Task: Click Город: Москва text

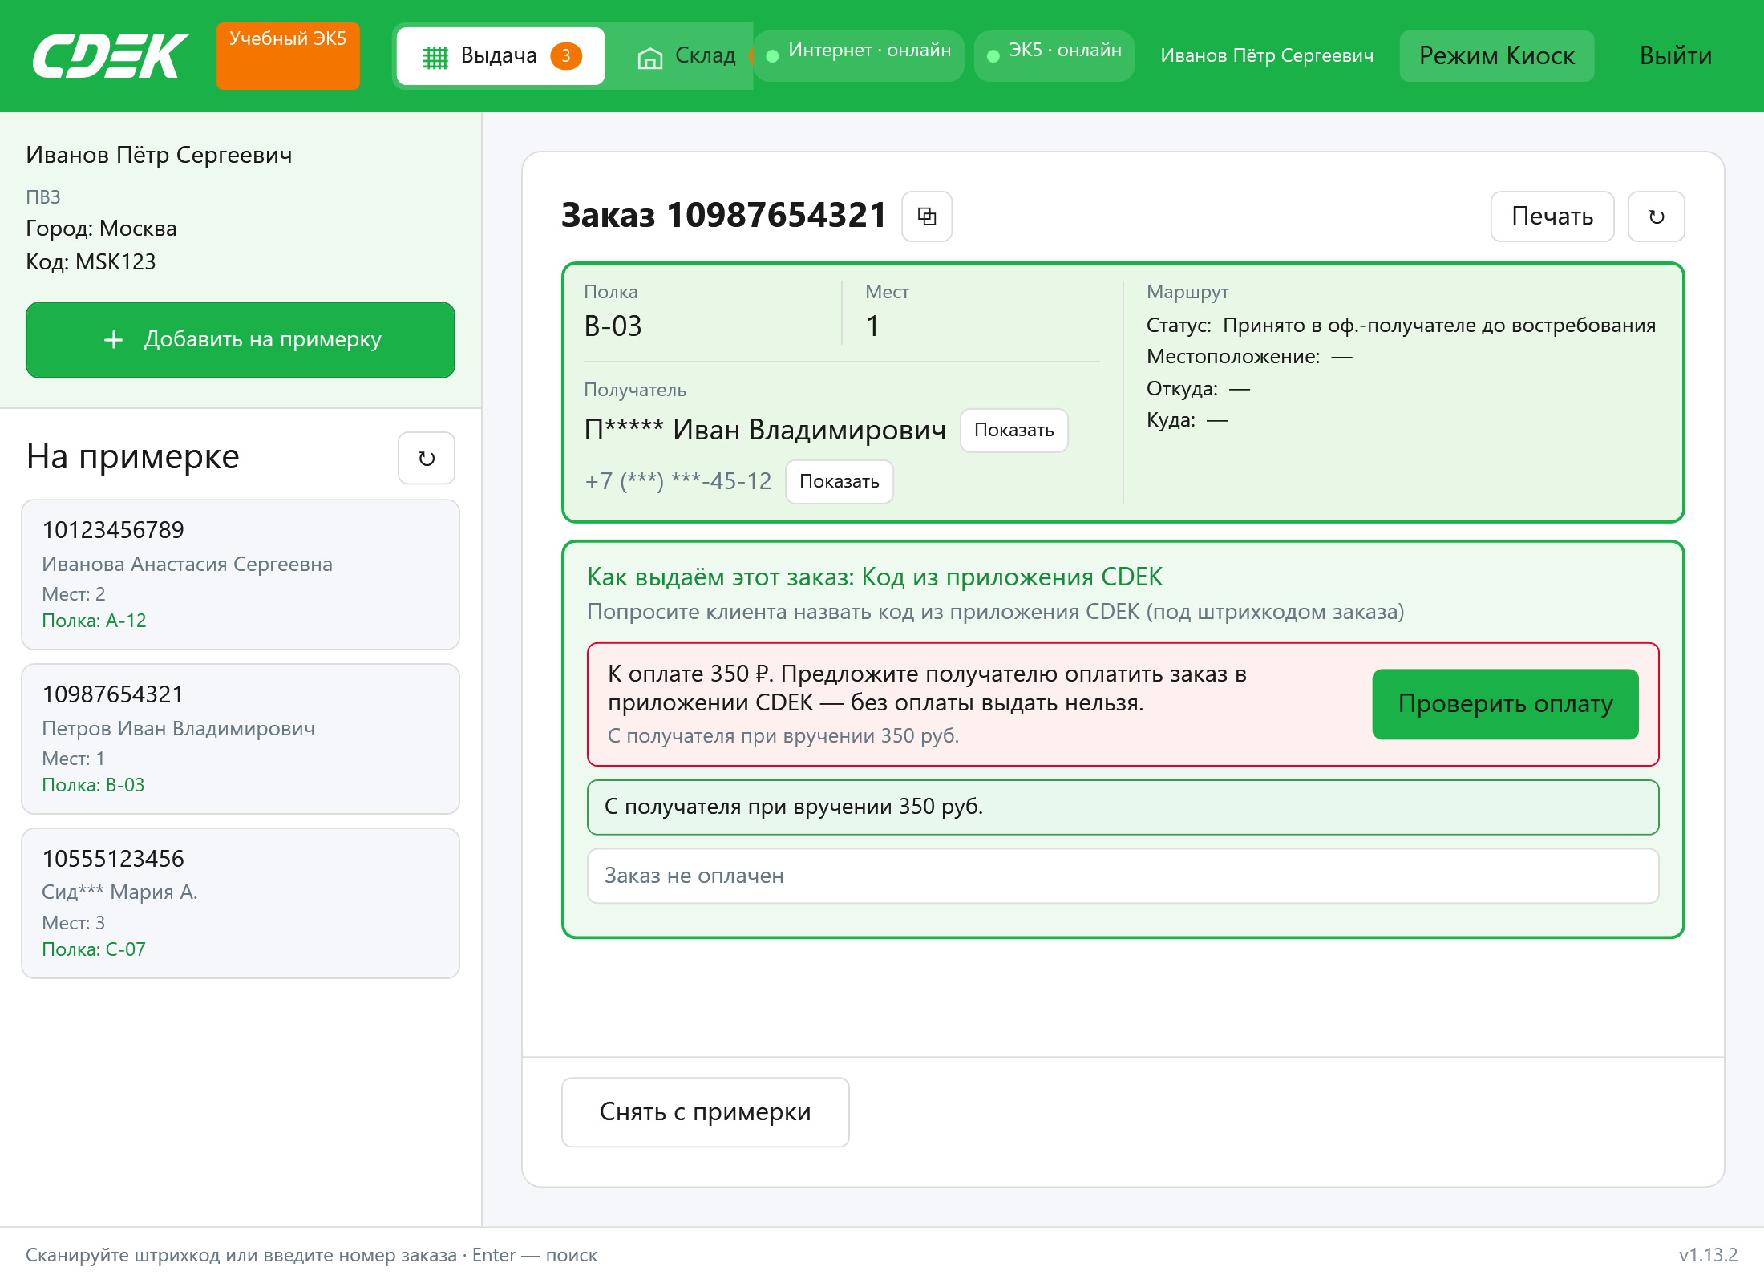Action: click(101, 229)
